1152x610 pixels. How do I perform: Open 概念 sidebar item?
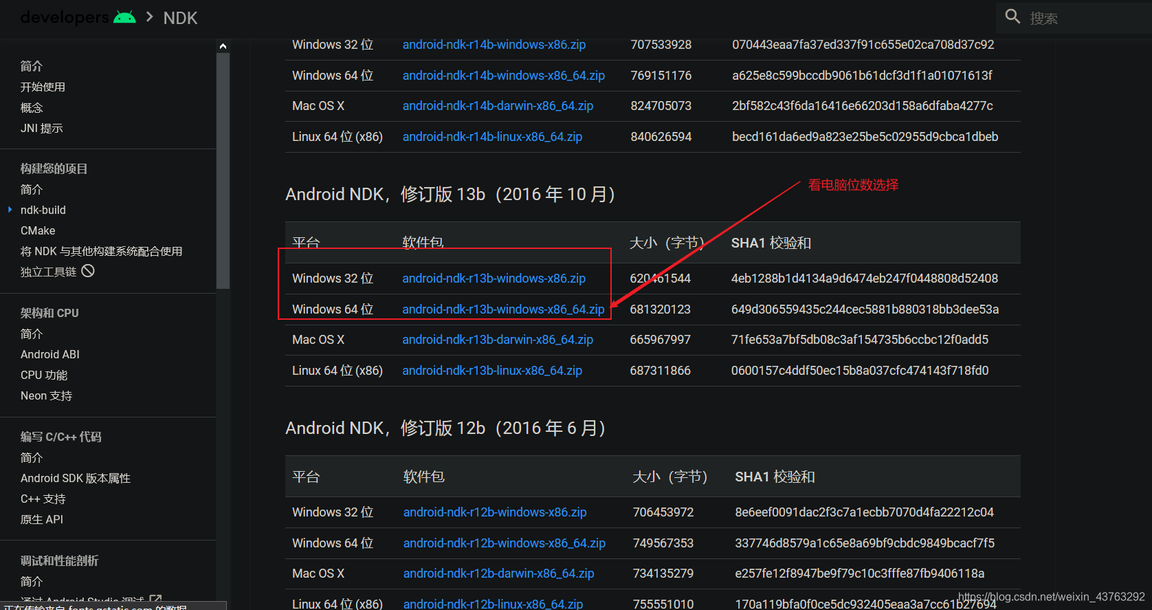32,107
